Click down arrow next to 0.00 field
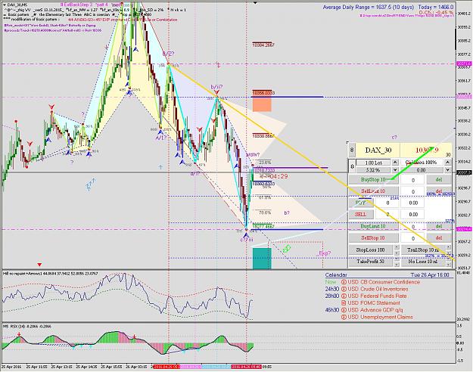 click(x=448, y=169)
